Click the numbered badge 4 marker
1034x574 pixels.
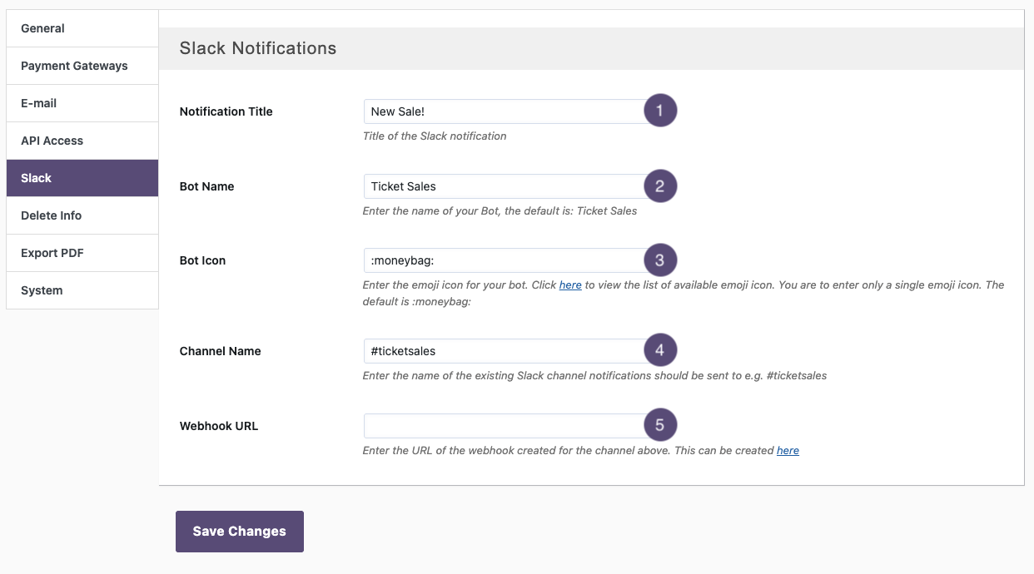click(x=660, y=350)
